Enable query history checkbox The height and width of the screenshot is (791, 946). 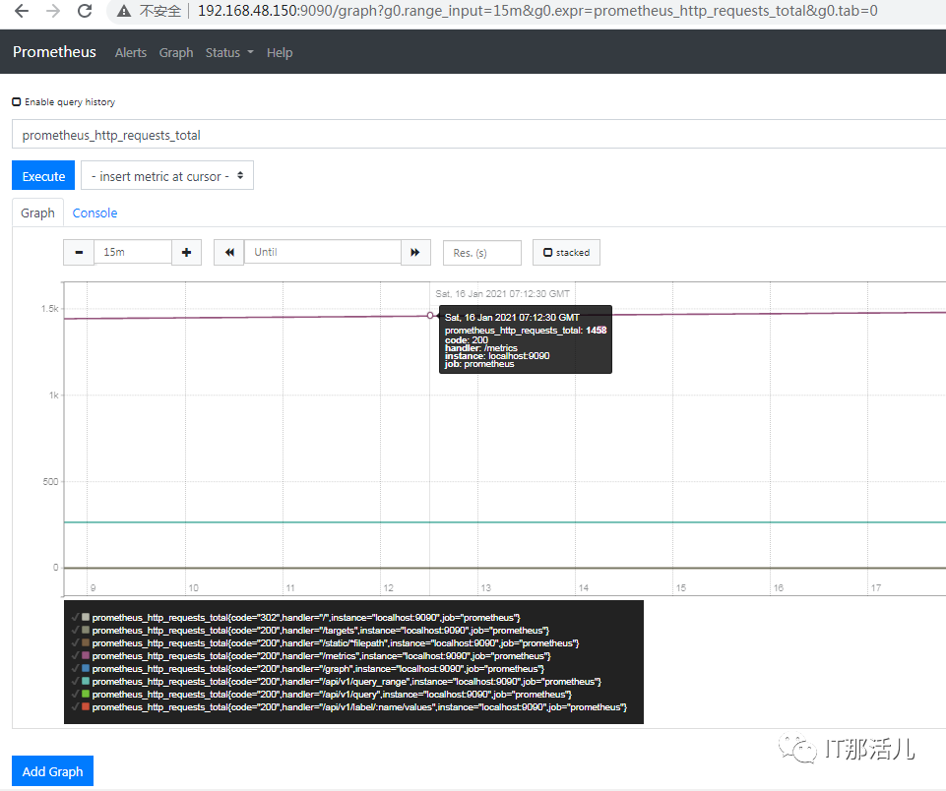(x=17, y=102)
